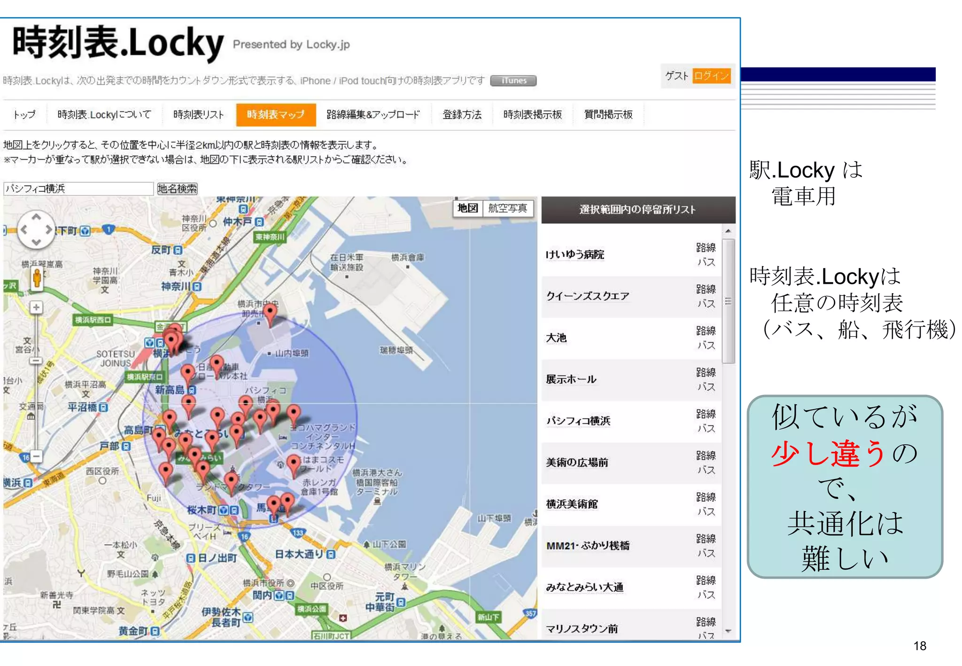
Task: Open the 時刻表掲示板 tab
Action: coord(533,115)
